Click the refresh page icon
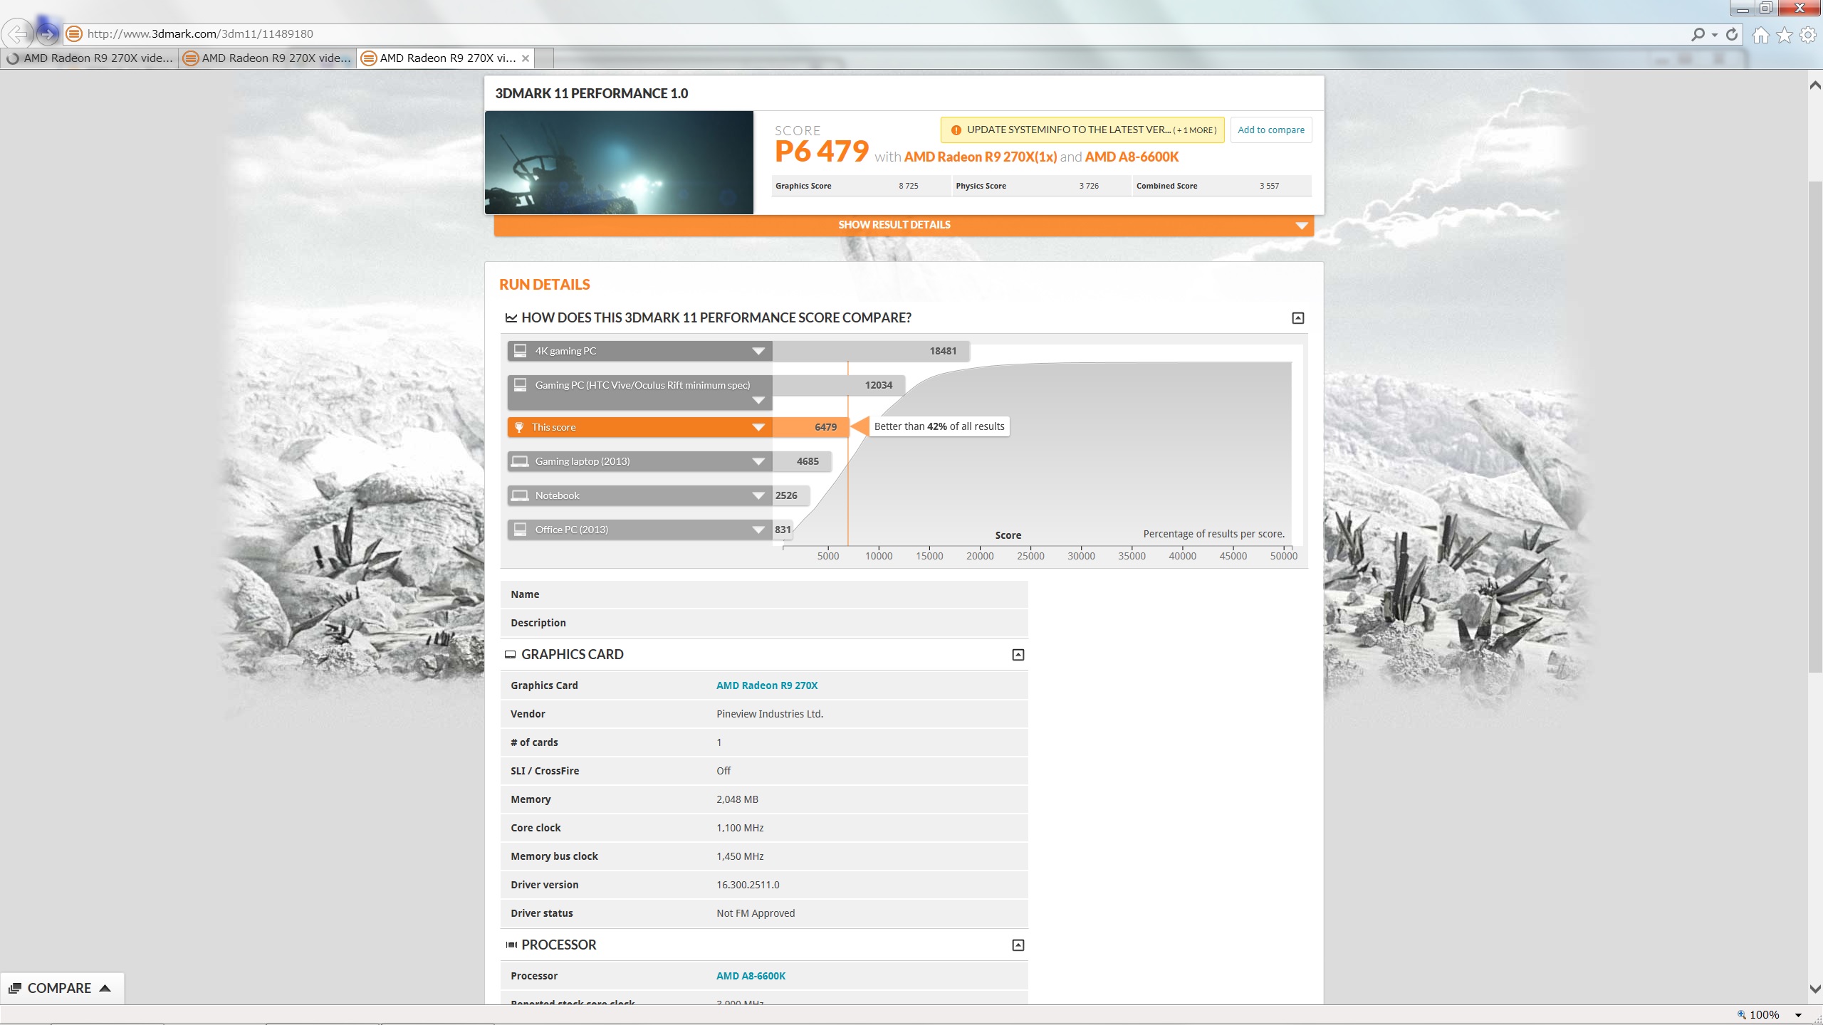 coord(1732,34)
